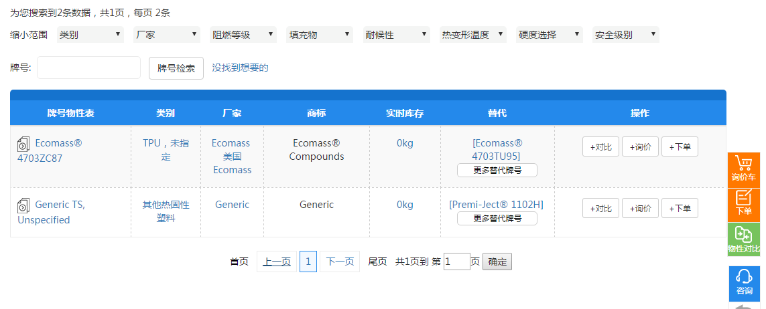
Task: Click +询价 for Generic TS row
Action: (640, 209)
